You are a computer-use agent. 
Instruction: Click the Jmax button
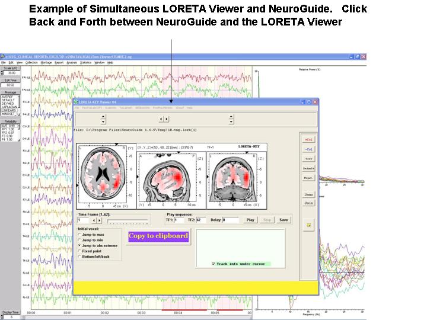coord(308,194)
